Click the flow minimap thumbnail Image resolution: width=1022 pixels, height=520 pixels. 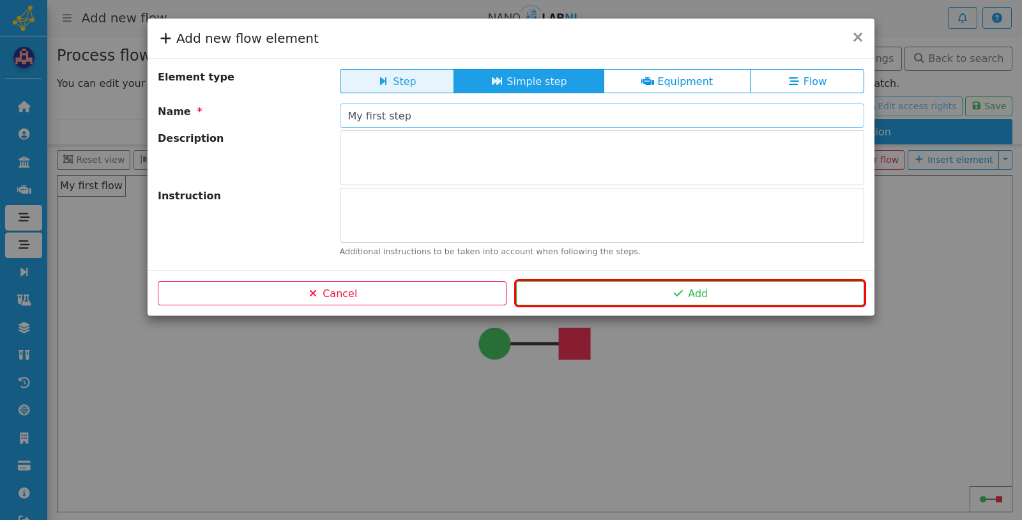click(991, 499)
